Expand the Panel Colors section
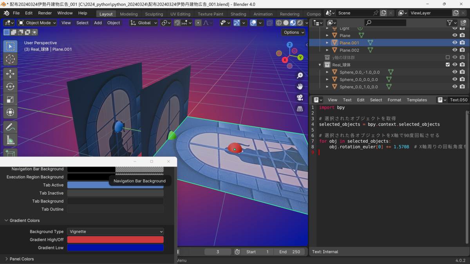Viewport: 470px width, 264px height. click(22, 259)
